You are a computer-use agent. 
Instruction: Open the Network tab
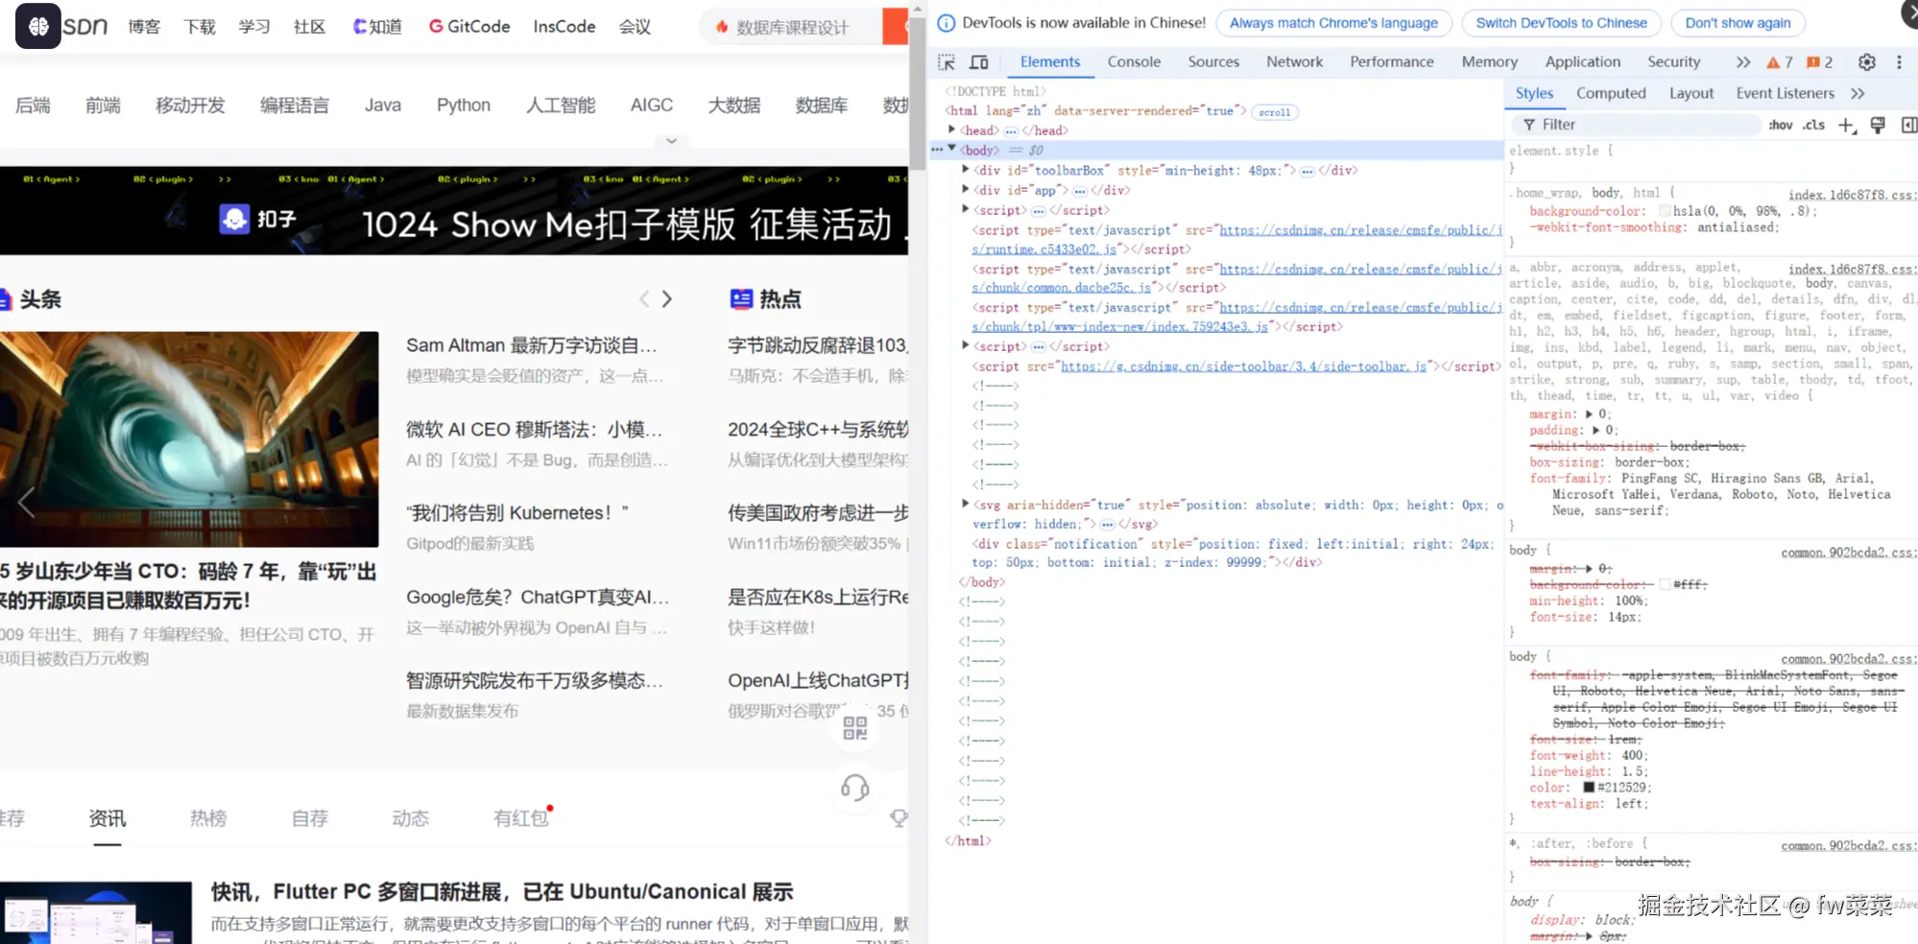pyautogui.click(x=1294, y=62)
